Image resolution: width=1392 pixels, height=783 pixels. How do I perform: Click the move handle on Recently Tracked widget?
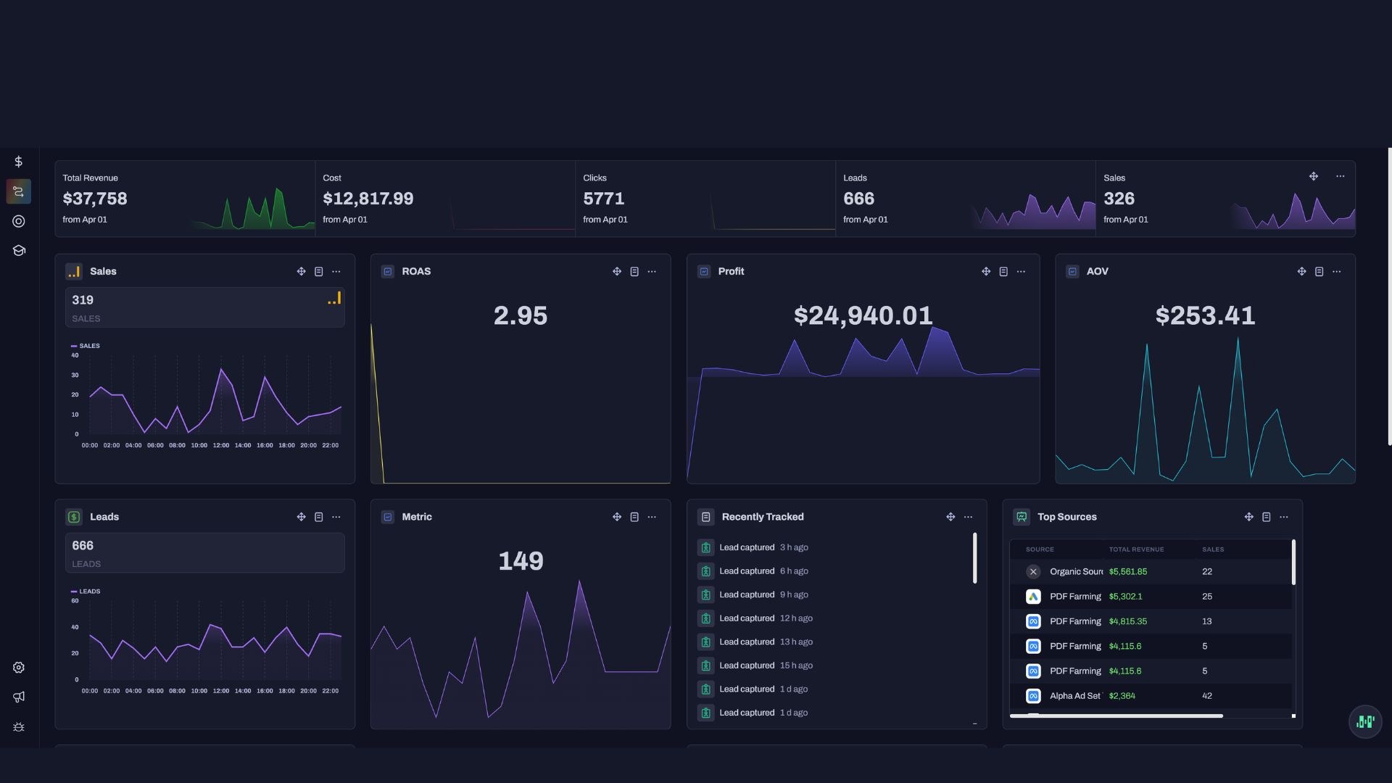coord(950,517)
